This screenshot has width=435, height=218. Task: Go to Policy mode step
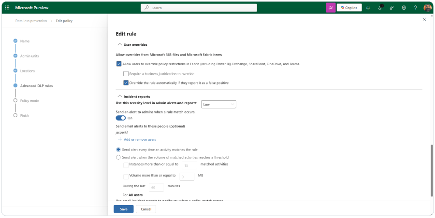(29, 100)
